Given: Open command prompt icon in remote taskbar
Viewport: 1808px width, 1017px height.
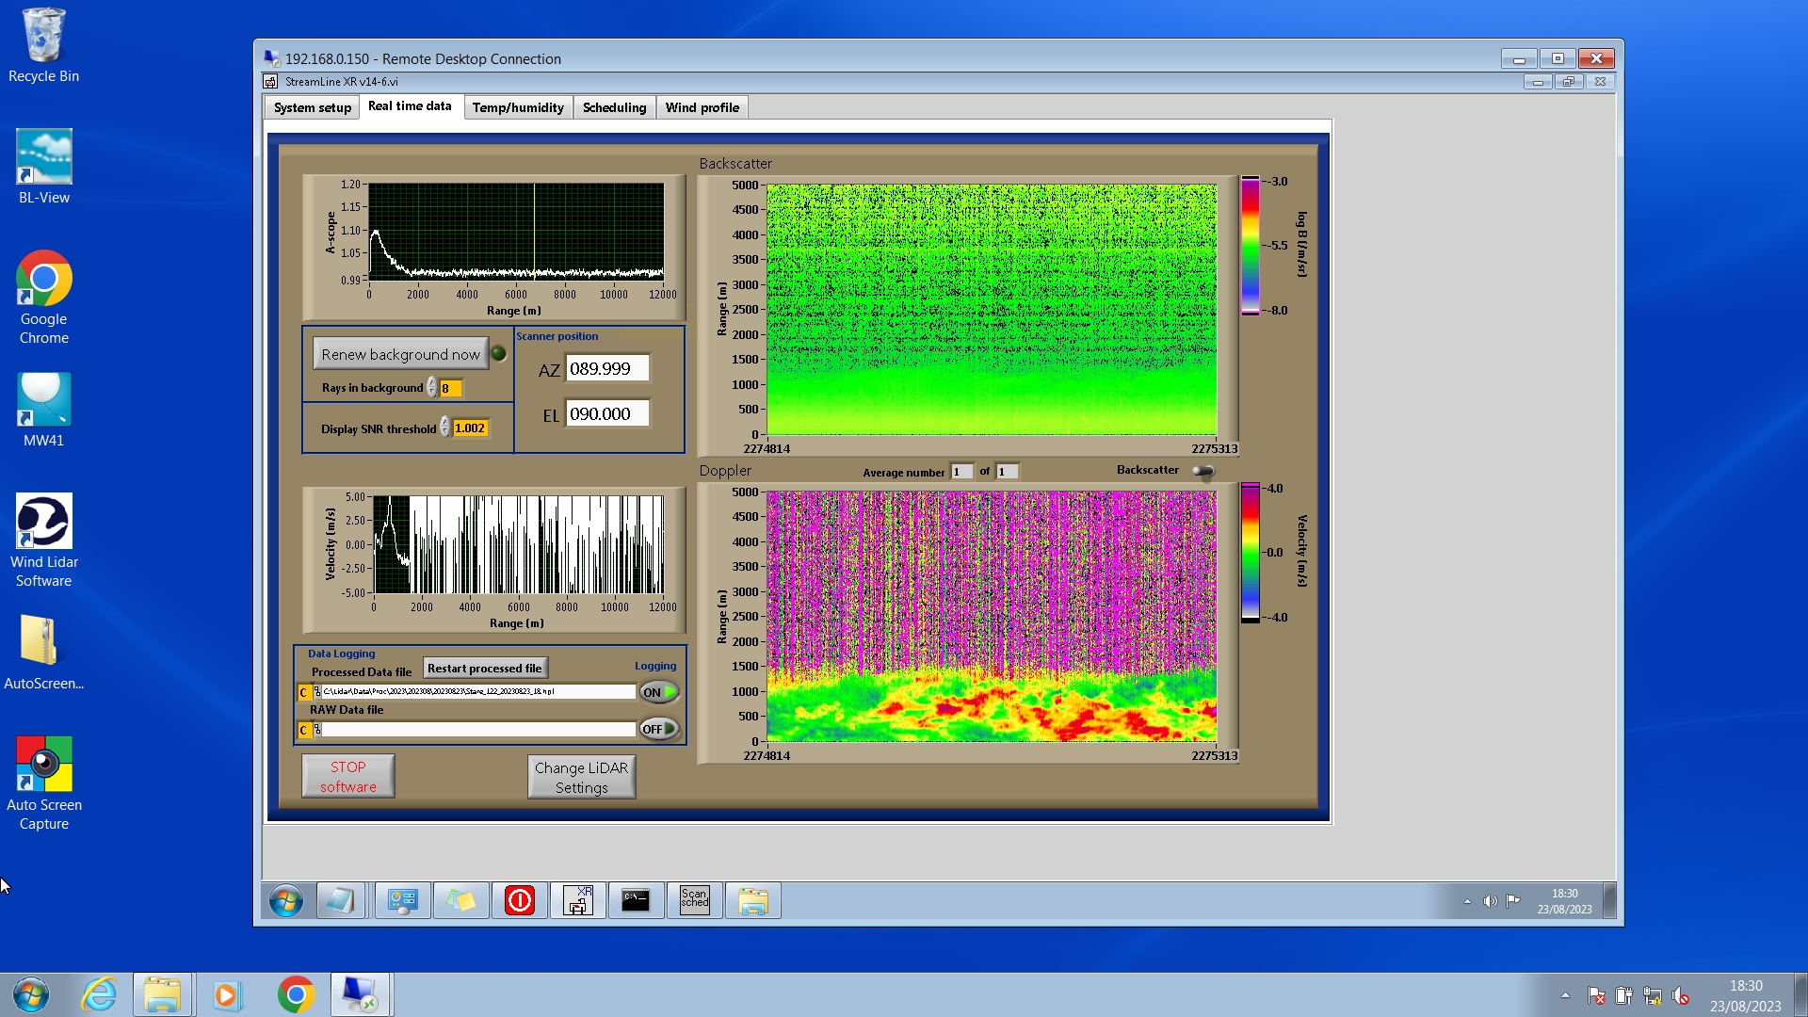Looking at the screenshot, I should tap(636, 901).
